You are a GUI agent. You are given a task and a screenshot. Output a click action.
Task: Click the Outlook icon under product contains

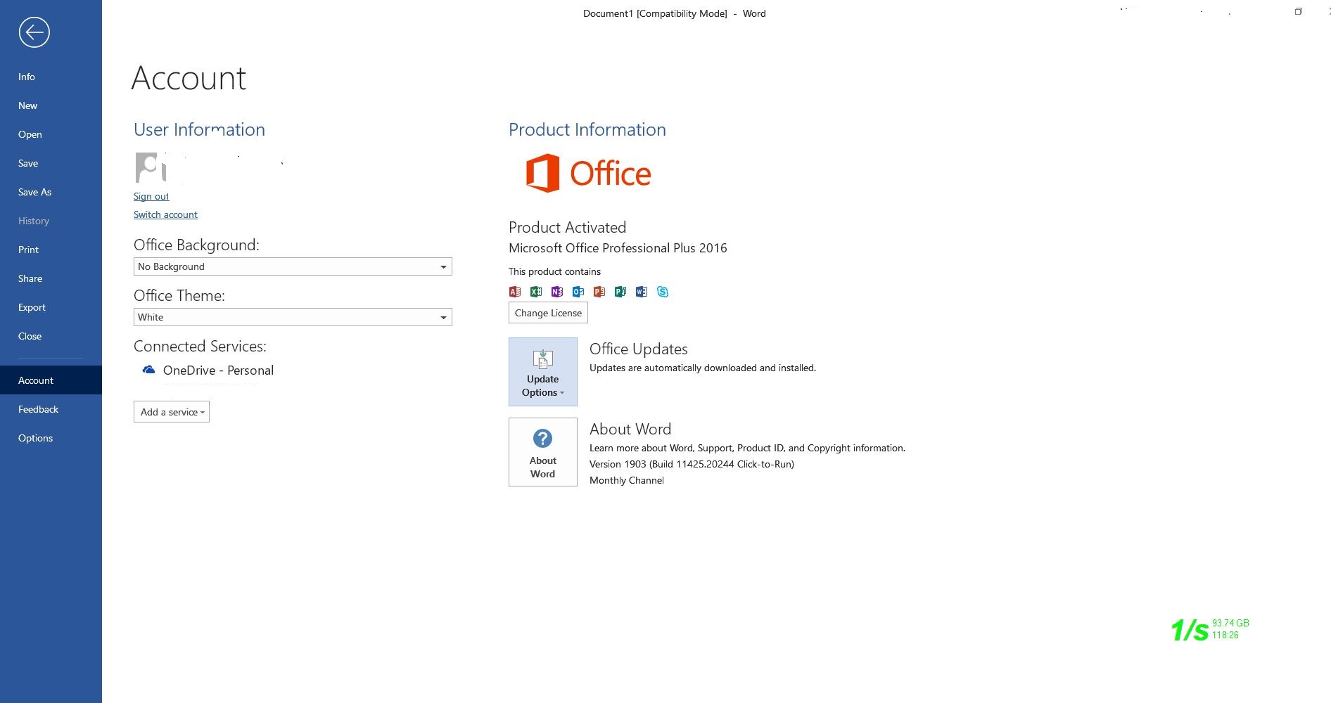coord(578,292)
